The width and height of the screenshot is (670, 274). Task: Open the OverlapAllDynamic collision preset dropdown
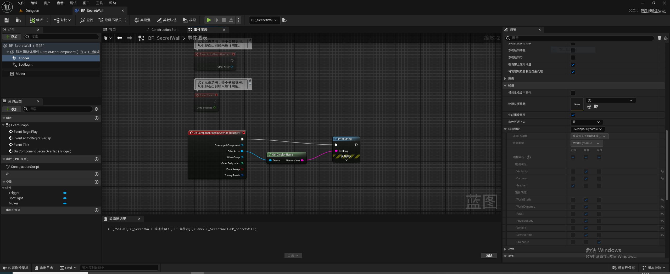pyautogui.click(x=587, y=129)
